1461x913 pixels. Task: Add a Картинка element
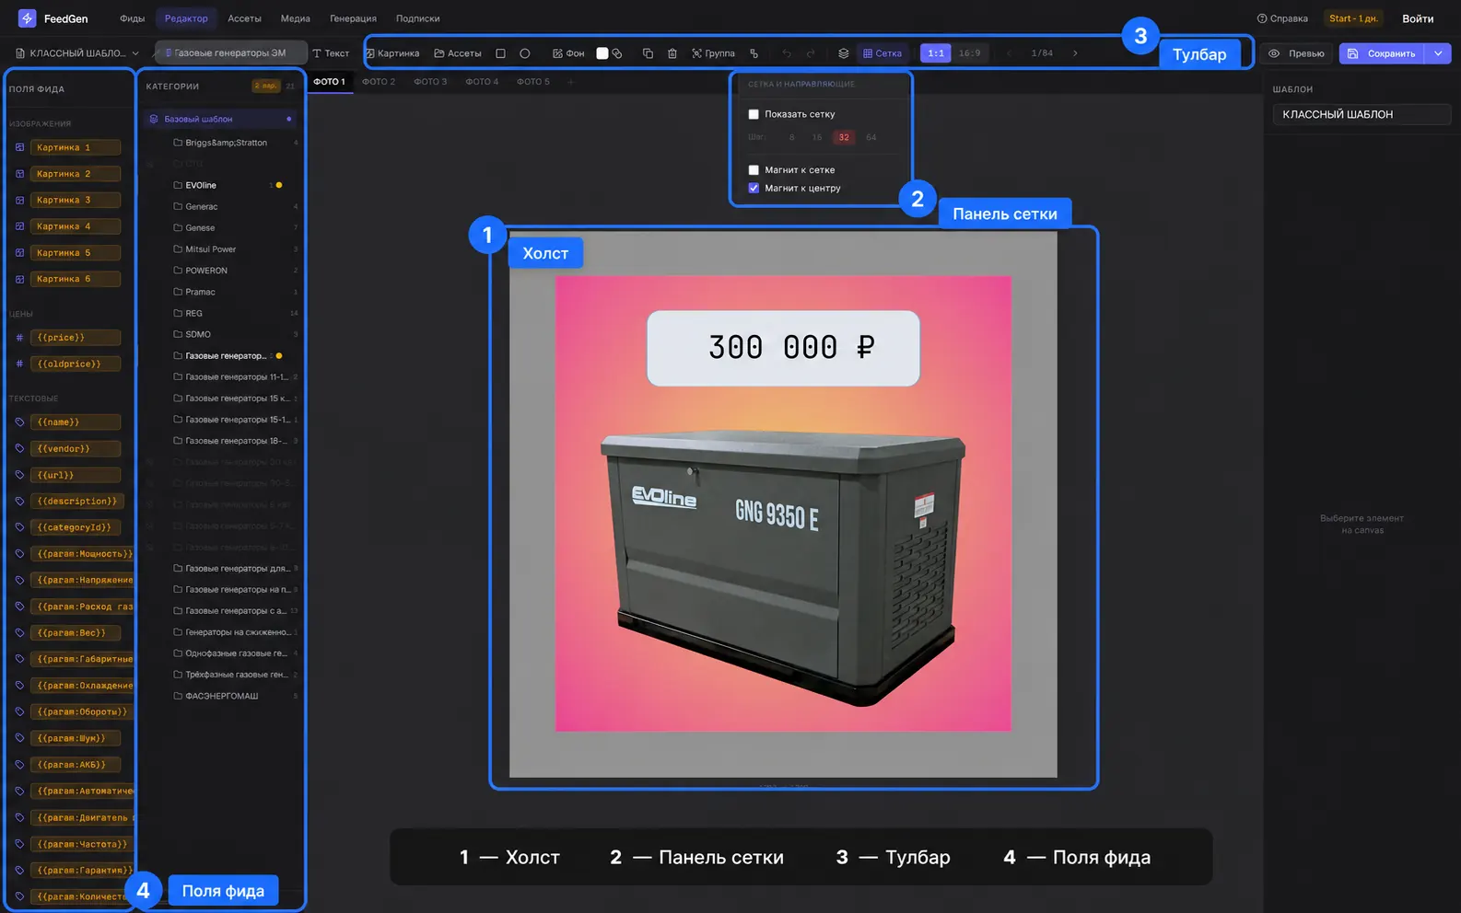pos(392,53)
